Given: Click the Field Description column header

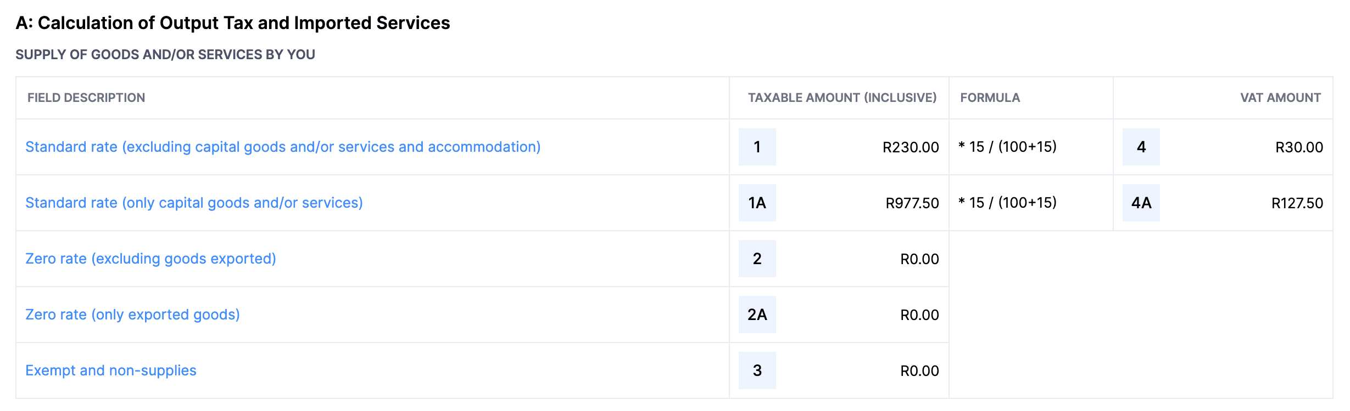Looking at the screenshot, I should coord(86,98).
